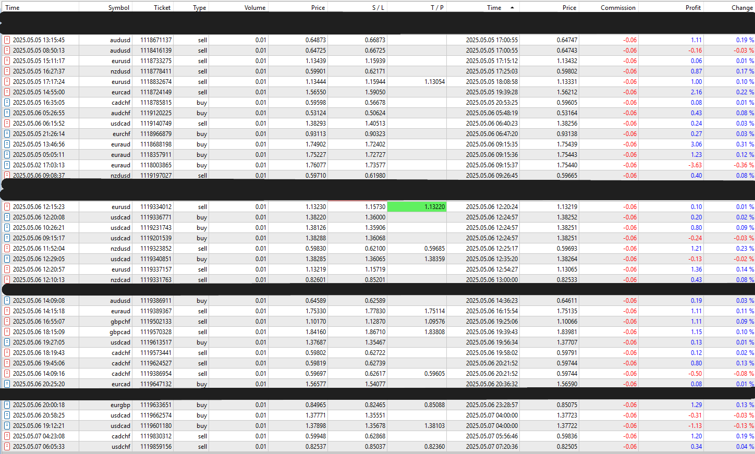Click the row icon for ticket 1119140749

coord(7,124)
